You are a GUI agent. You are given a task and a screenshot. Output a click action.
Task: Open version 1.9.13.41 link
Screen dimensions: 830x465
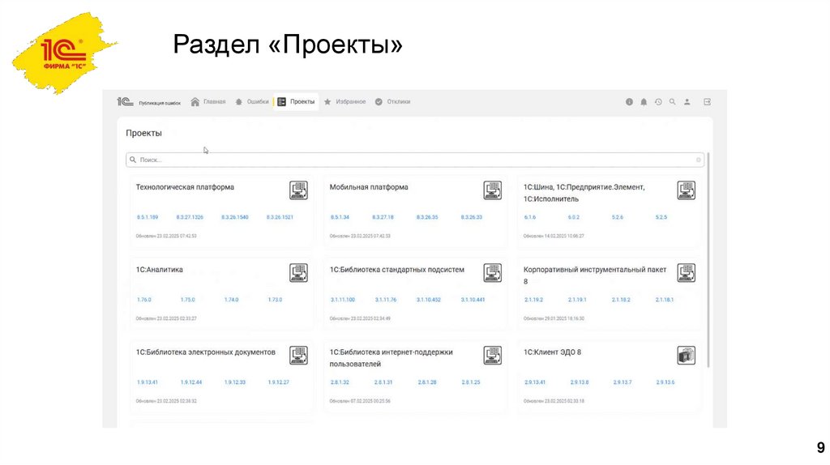click(148, 382)
